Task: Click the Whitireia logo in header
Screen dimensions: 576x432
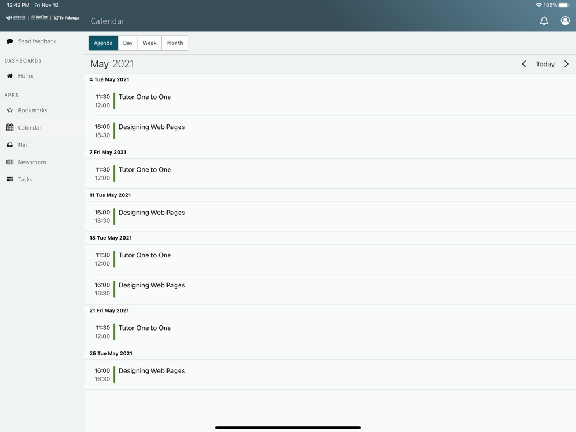Action: coord(16,17)
